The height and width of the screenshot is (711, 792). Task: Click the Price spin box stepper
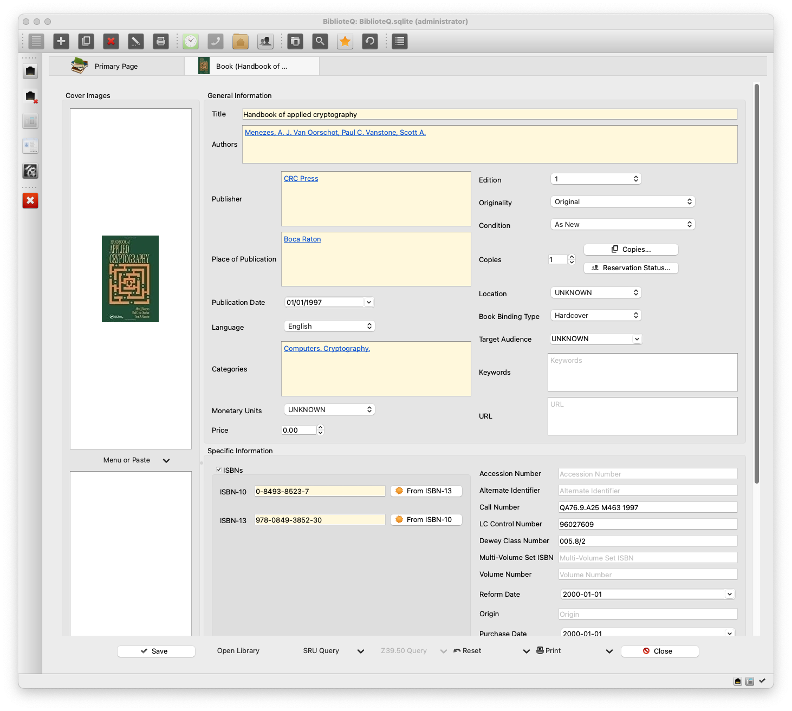click(320, 430)
